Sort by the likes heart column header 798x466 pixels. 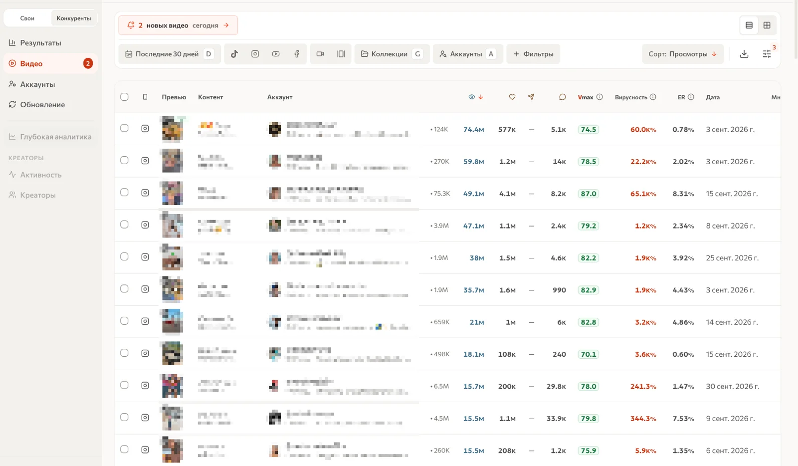tap(512, 97)
